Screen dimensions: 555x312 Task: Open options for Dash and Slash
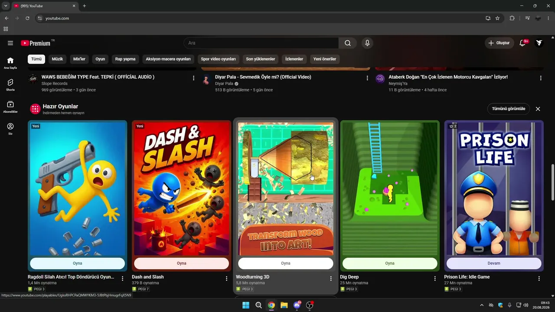coord(227,279)
